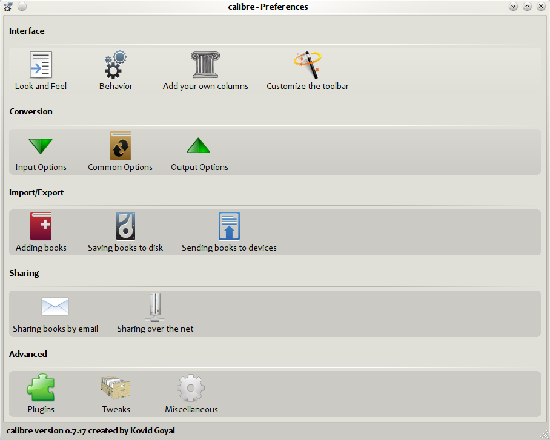Click the 'Plugins' label
Image resolution: width=550 pixels, height=440 pixels.
point(41,410)
